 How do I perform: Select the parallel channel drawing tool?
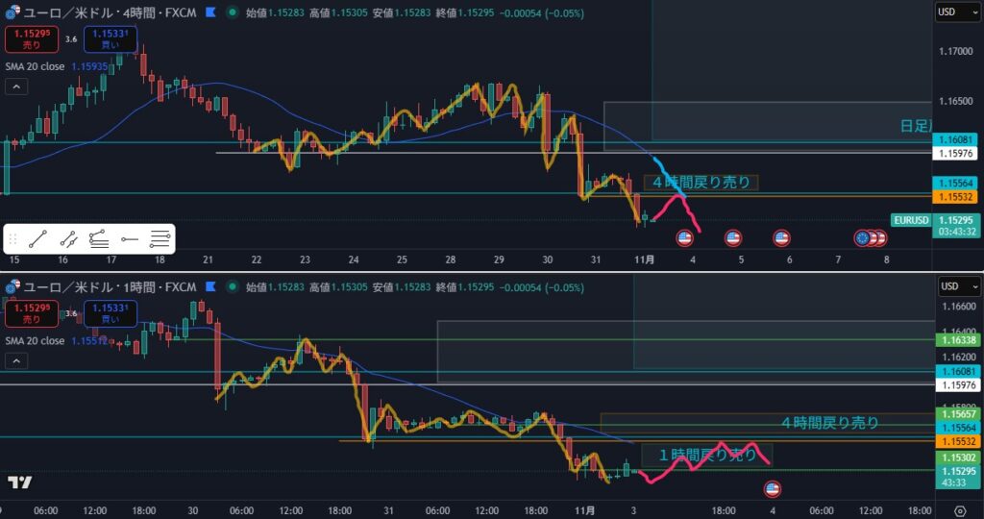[68, 238]
